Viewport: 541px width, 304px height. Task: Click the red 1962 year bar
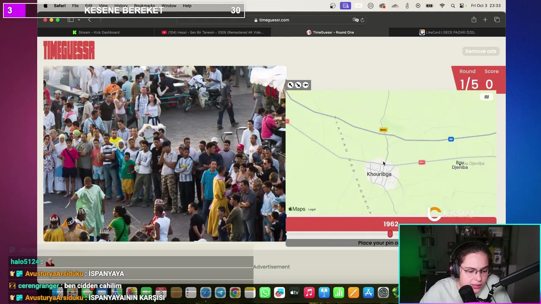(x=391, y=224)
